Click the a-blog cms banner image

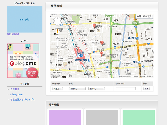tap(23, 61)
